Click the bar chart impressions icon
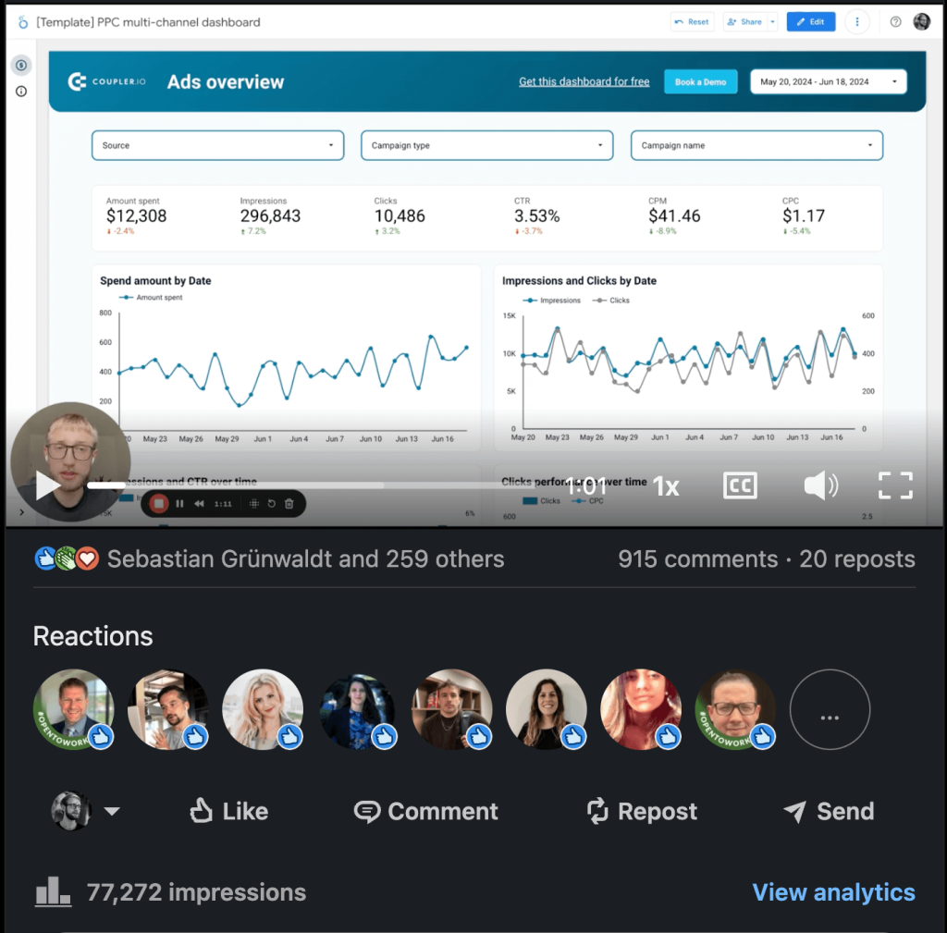Viewport: 947px width, 933px height. point(53,891)
